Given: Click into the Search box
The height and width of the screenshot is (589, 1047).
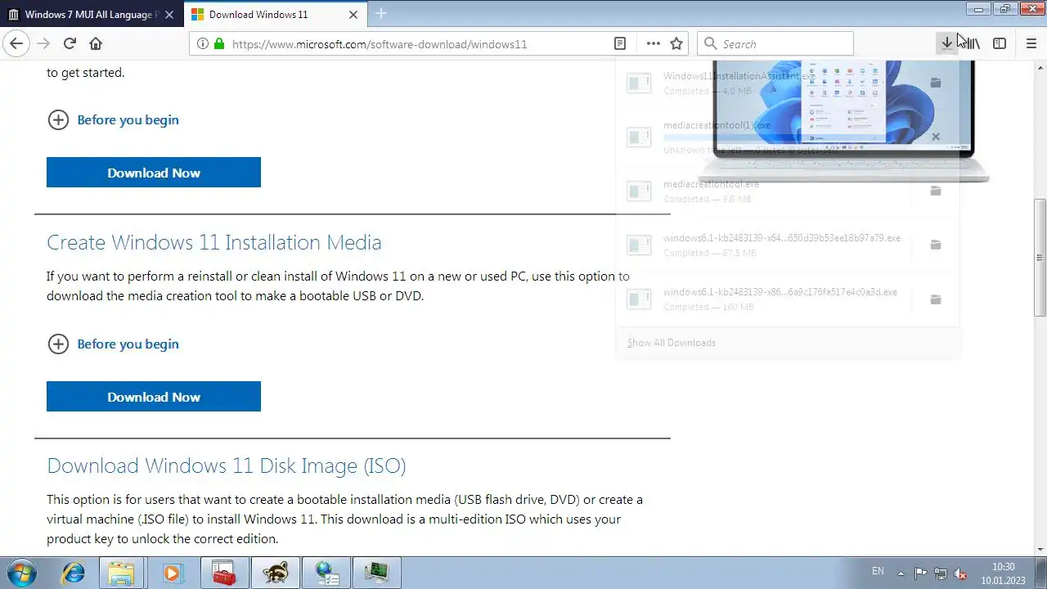Looking at the screenshot, I should click(x=775, y=43).
